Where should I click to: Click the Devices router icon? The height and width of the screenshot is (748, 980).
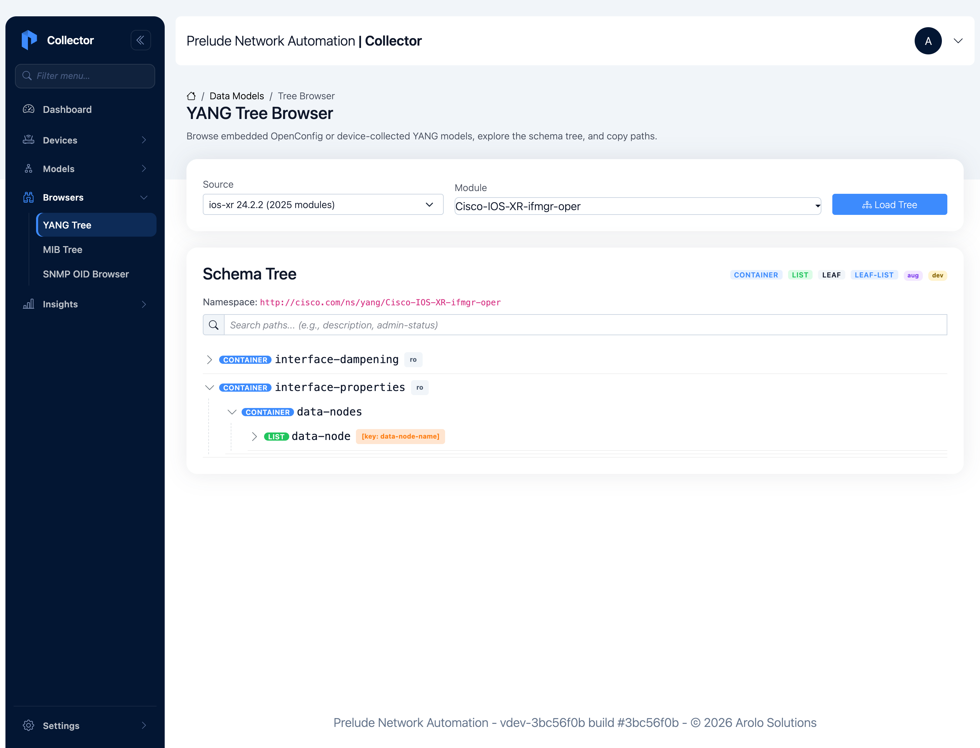coord(29,140)
